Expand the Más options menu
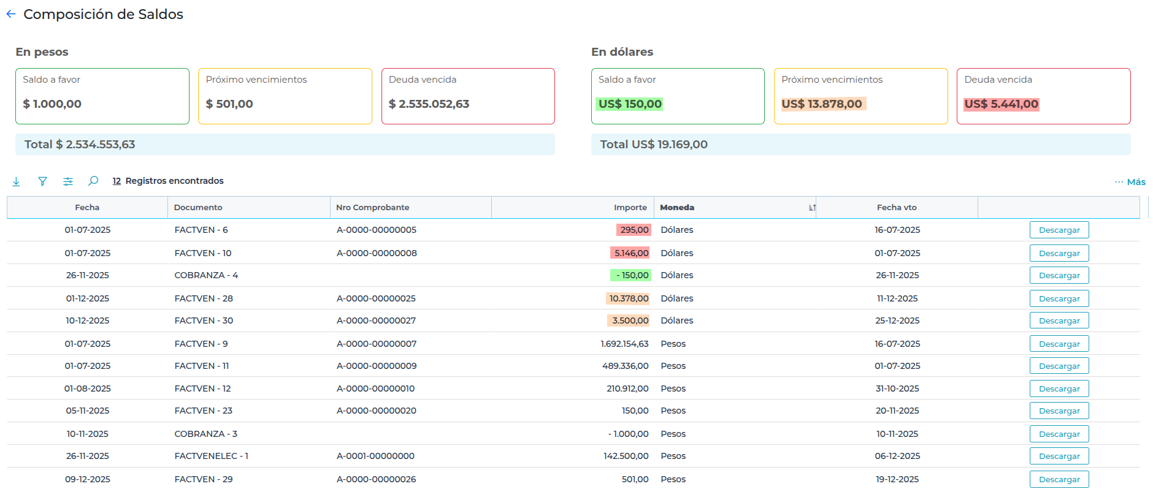This screenshot has width=1153, height=489. 1130,182
